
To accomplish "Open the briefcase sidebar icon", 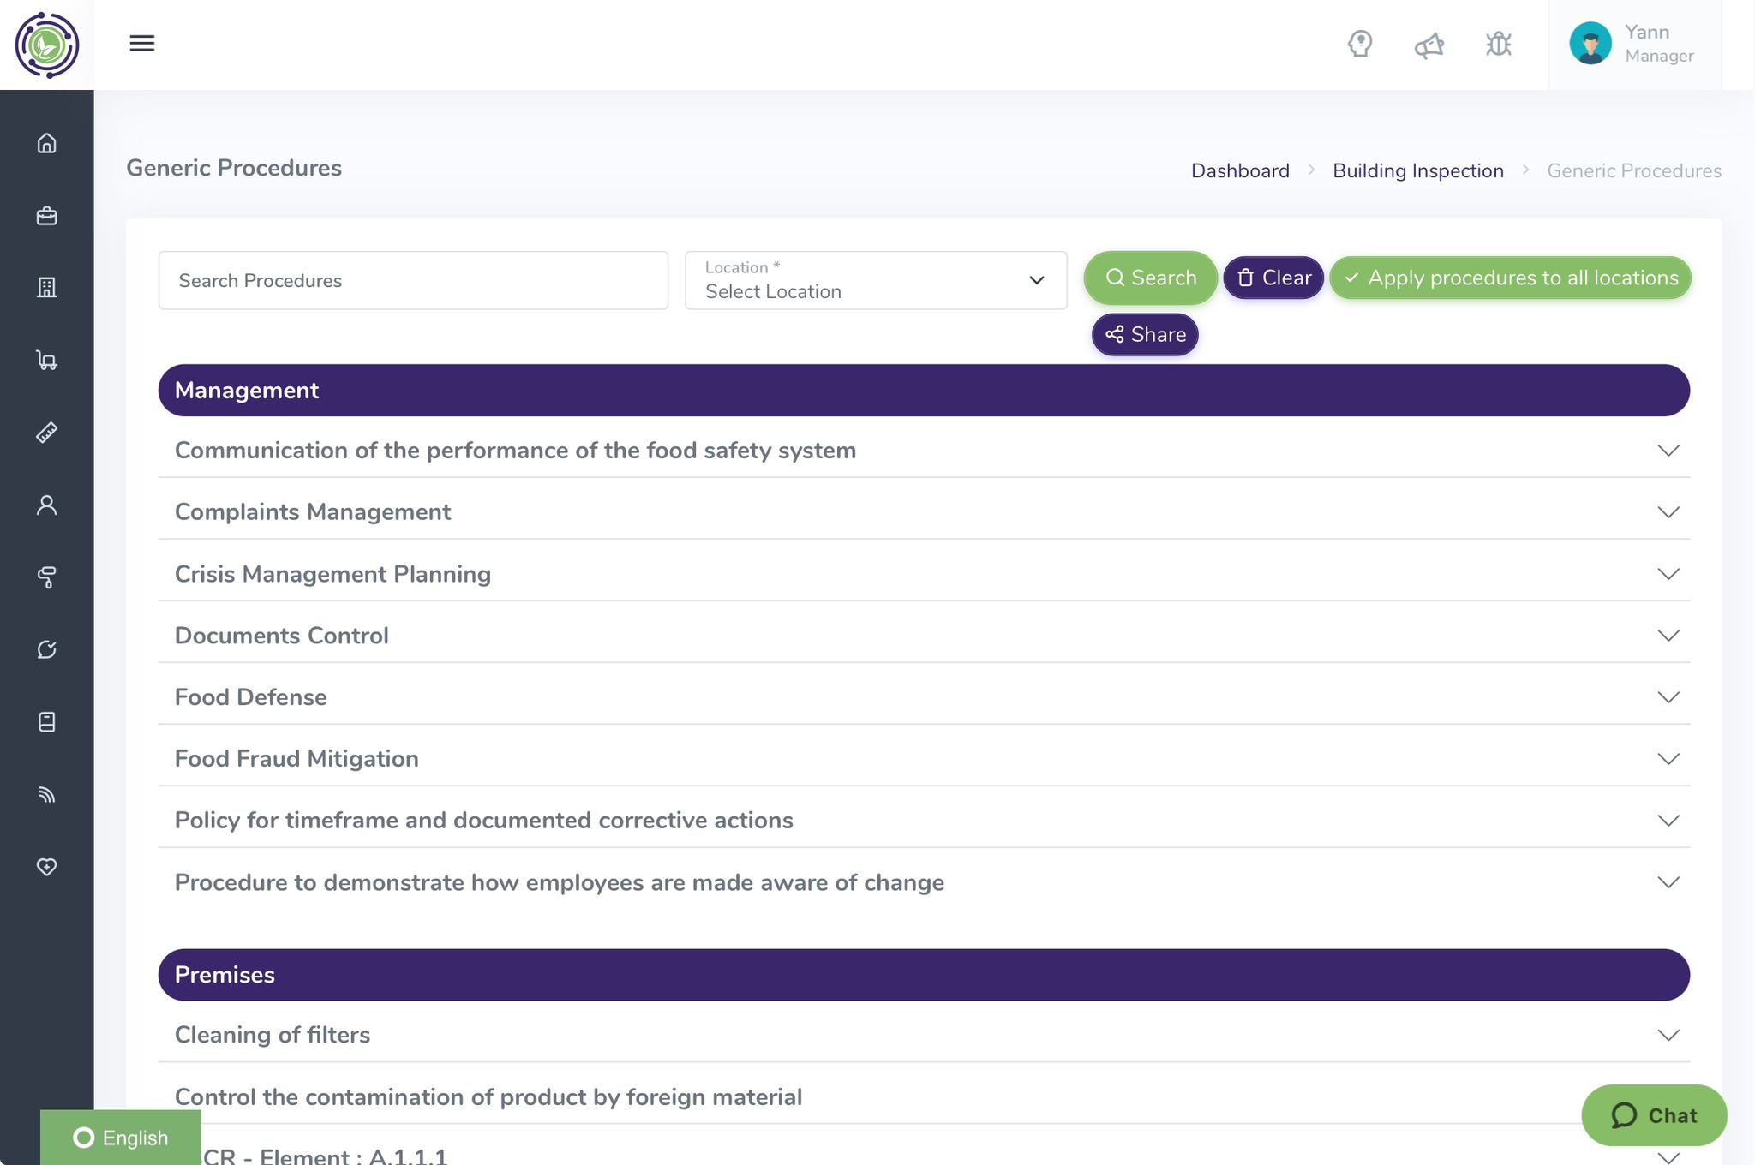I will tap(47, 216).
